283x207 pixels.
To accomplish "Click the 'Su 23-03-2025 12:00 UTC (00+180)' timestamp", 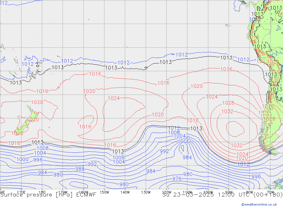I will point(222,195).
